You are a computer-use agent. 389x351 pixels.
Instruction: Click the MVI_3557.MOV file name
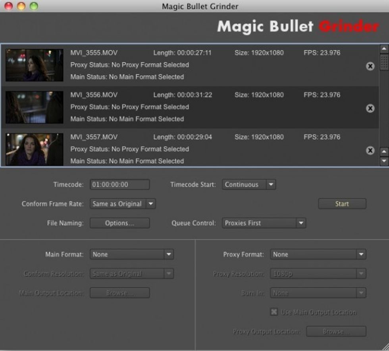click(94, 137)
